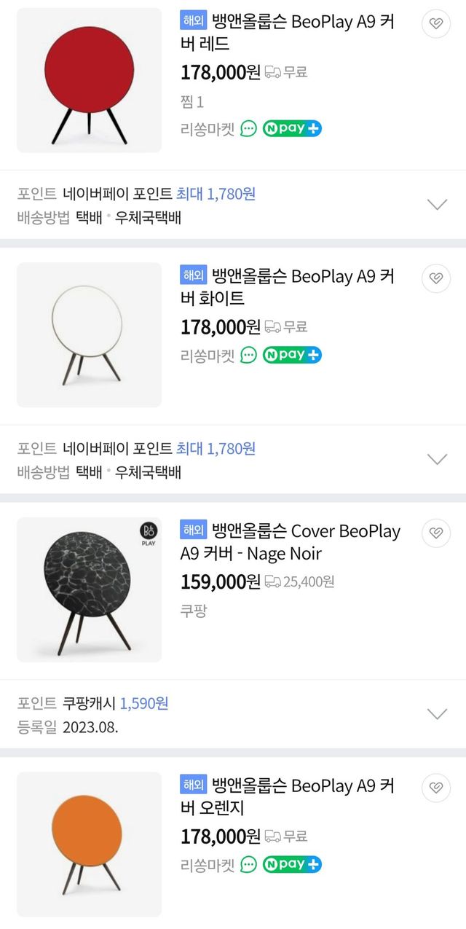Click the N Pay badge on white cover
The height and width of the screenshot is (929, 466).
point(292,355)
